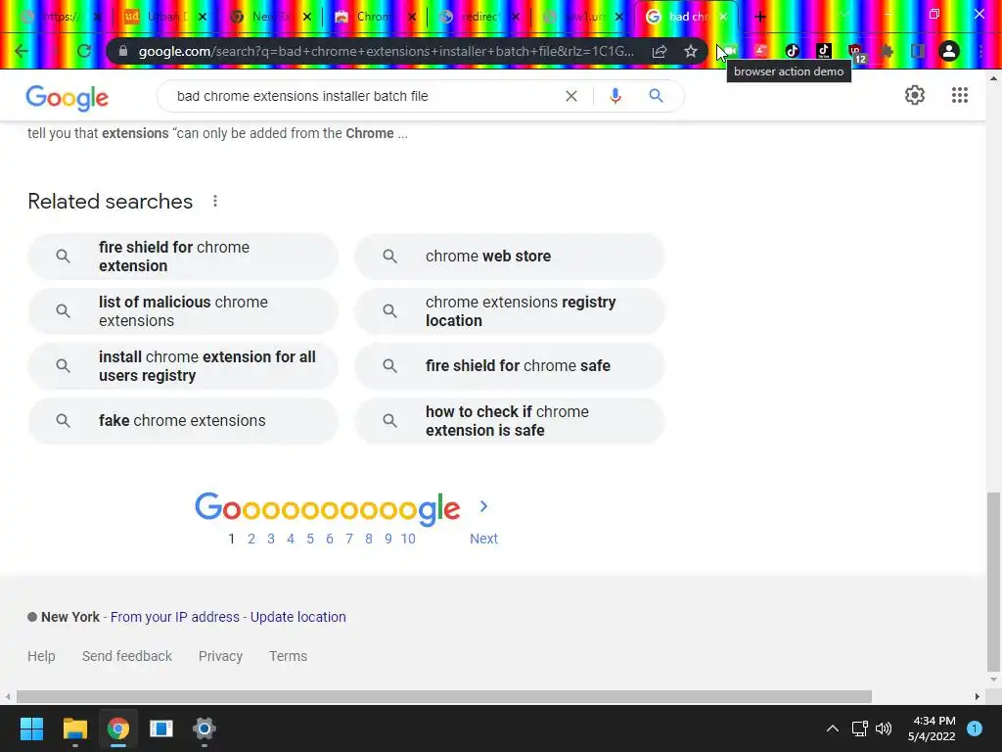Go to results page 2
This screenshot has height=752, width=1002.
point(251,540)
